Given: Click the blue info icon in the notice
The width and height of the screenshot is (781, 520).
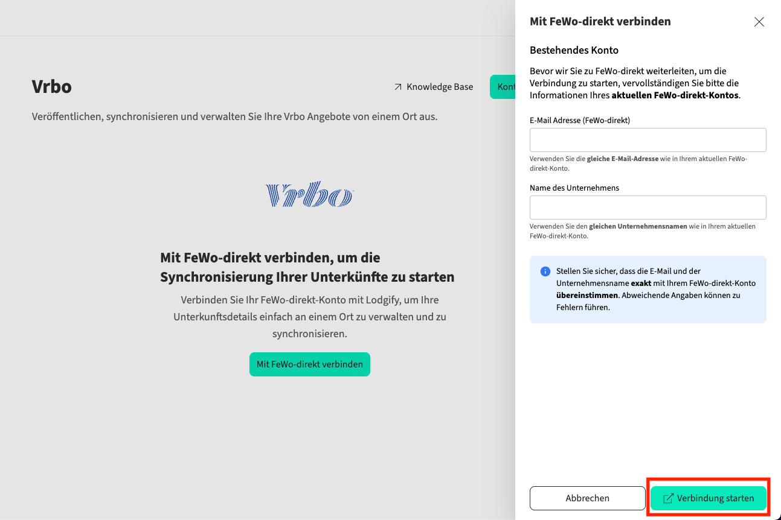Looking at the screenshot, I should [x=545, y=271].
